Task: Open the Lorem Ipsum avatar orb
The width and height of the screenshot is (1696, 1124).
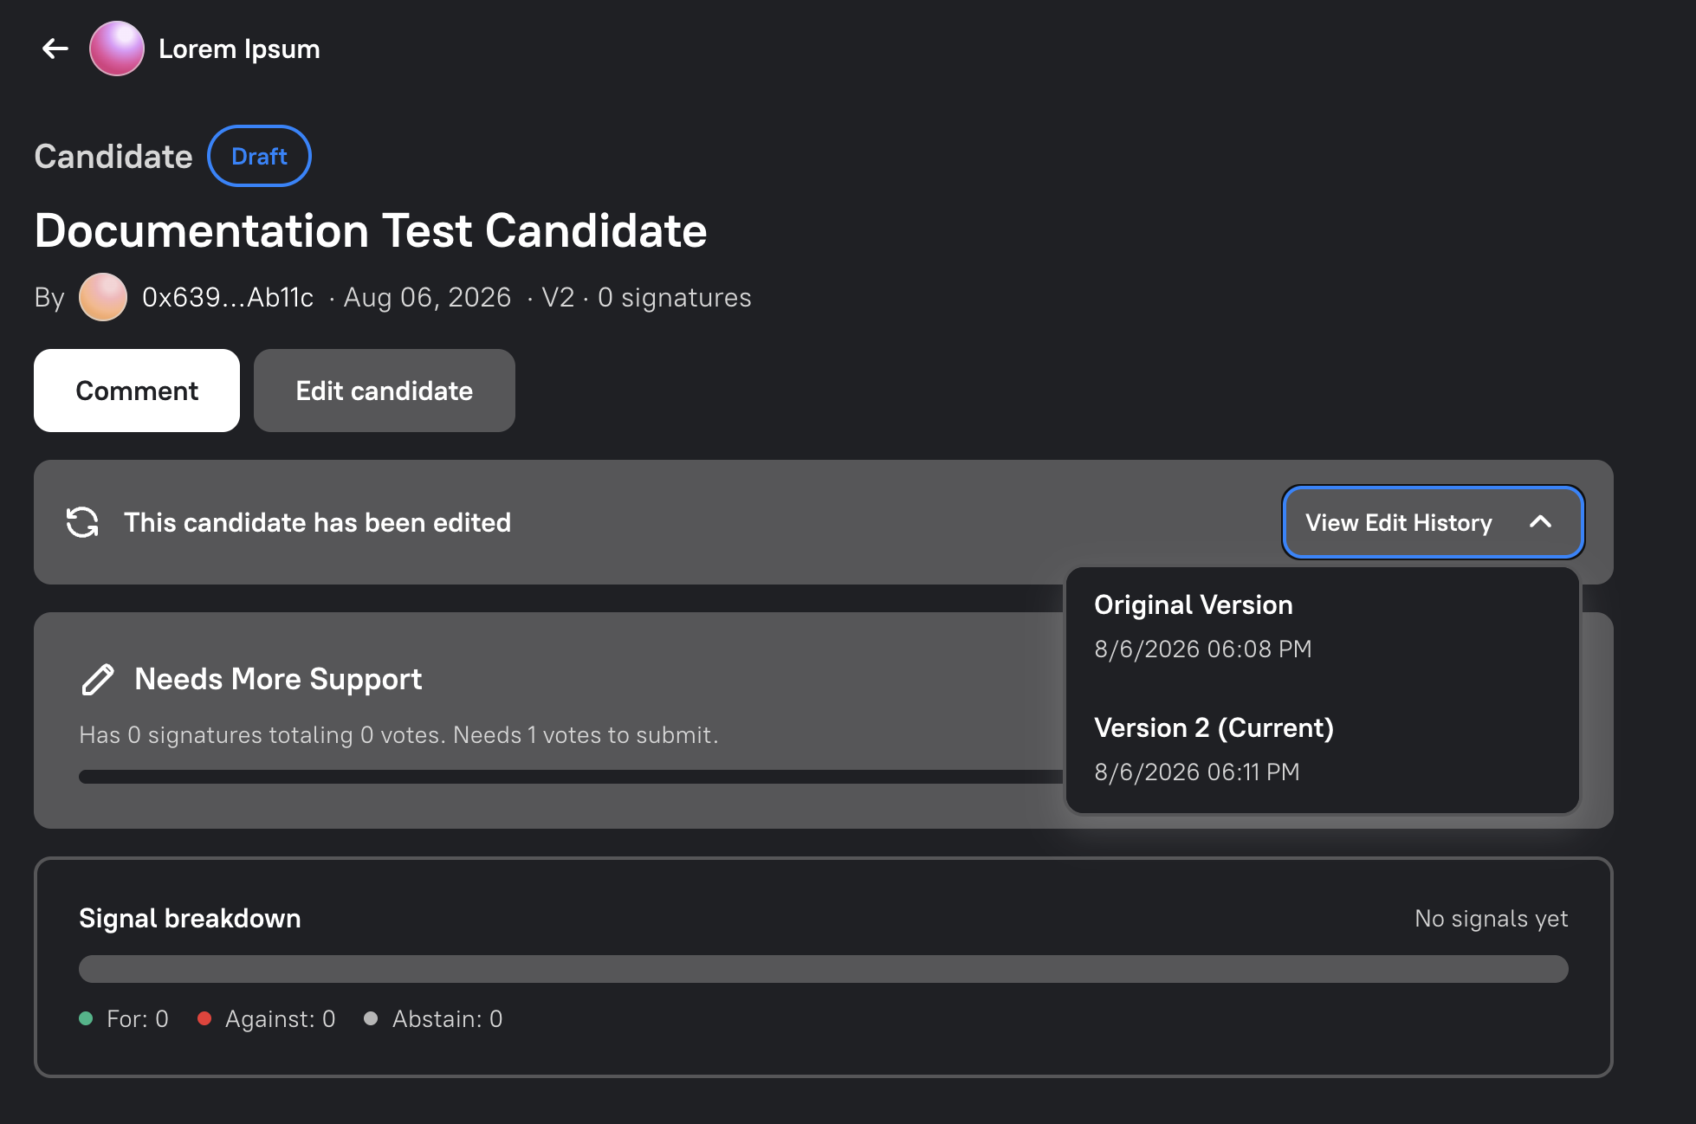Action: click(x=117, y=48)
